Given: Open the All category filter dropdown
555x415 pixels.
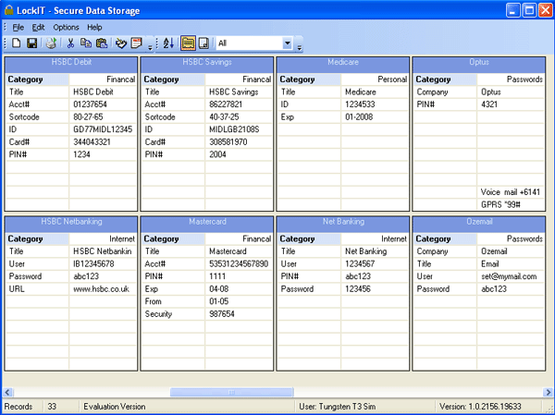Looking at the screenshot, I should [x=288, y=43].
